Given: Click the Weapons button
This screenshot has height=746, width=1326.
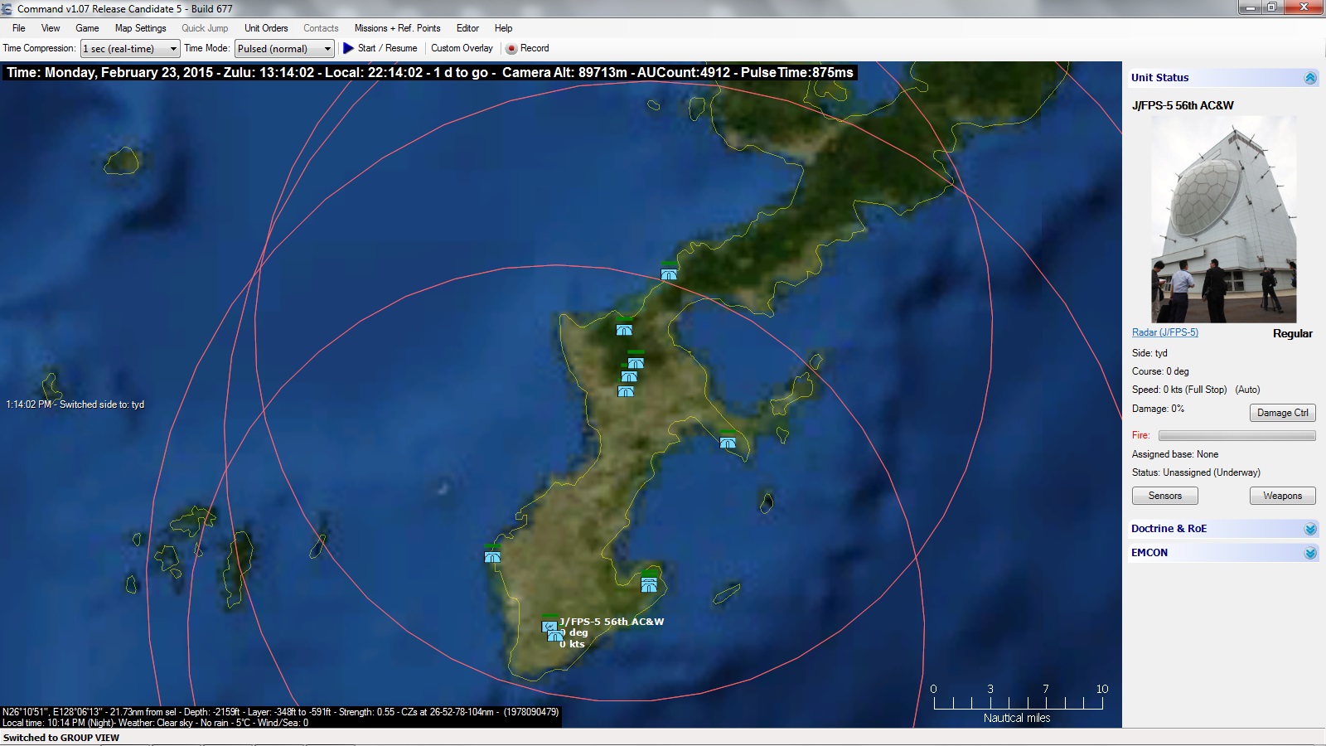Looking at the screenshot, I should (x=1282, y=496).
